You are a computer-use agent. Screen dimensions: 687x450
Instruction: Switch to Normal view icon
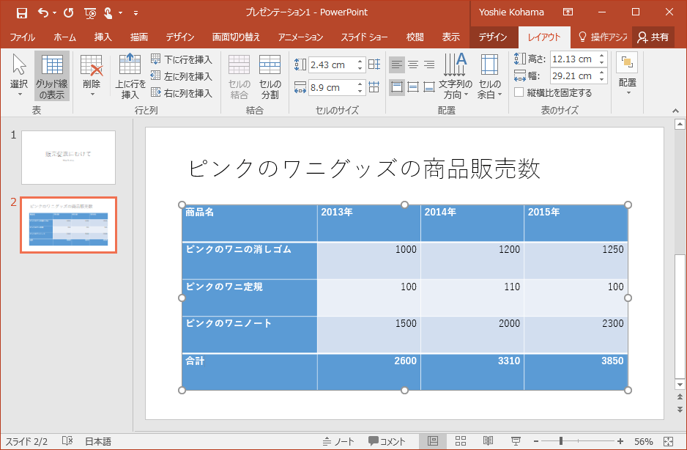coord(433,441)
